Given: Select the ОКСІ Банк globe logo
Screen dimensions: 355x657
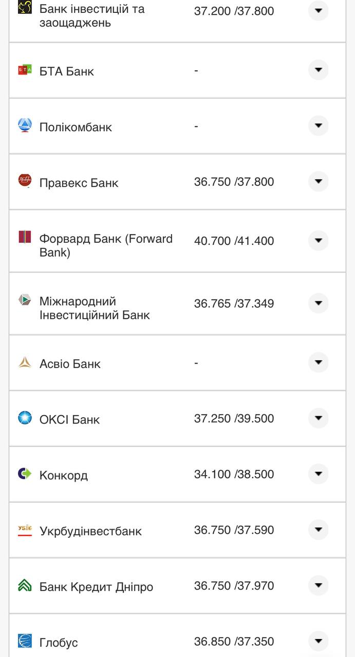Looking at the screenshot, I should coord(23,418).
